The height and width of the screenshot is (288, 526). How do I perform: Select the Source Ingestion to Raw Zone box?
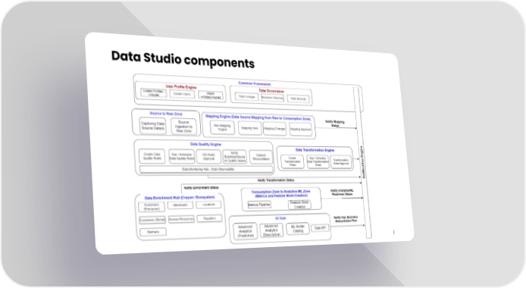183,127
